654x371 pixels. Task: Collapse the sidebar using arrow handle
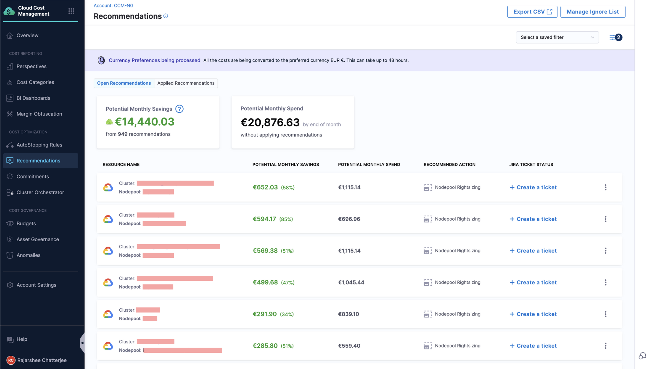tap(82, 343)
